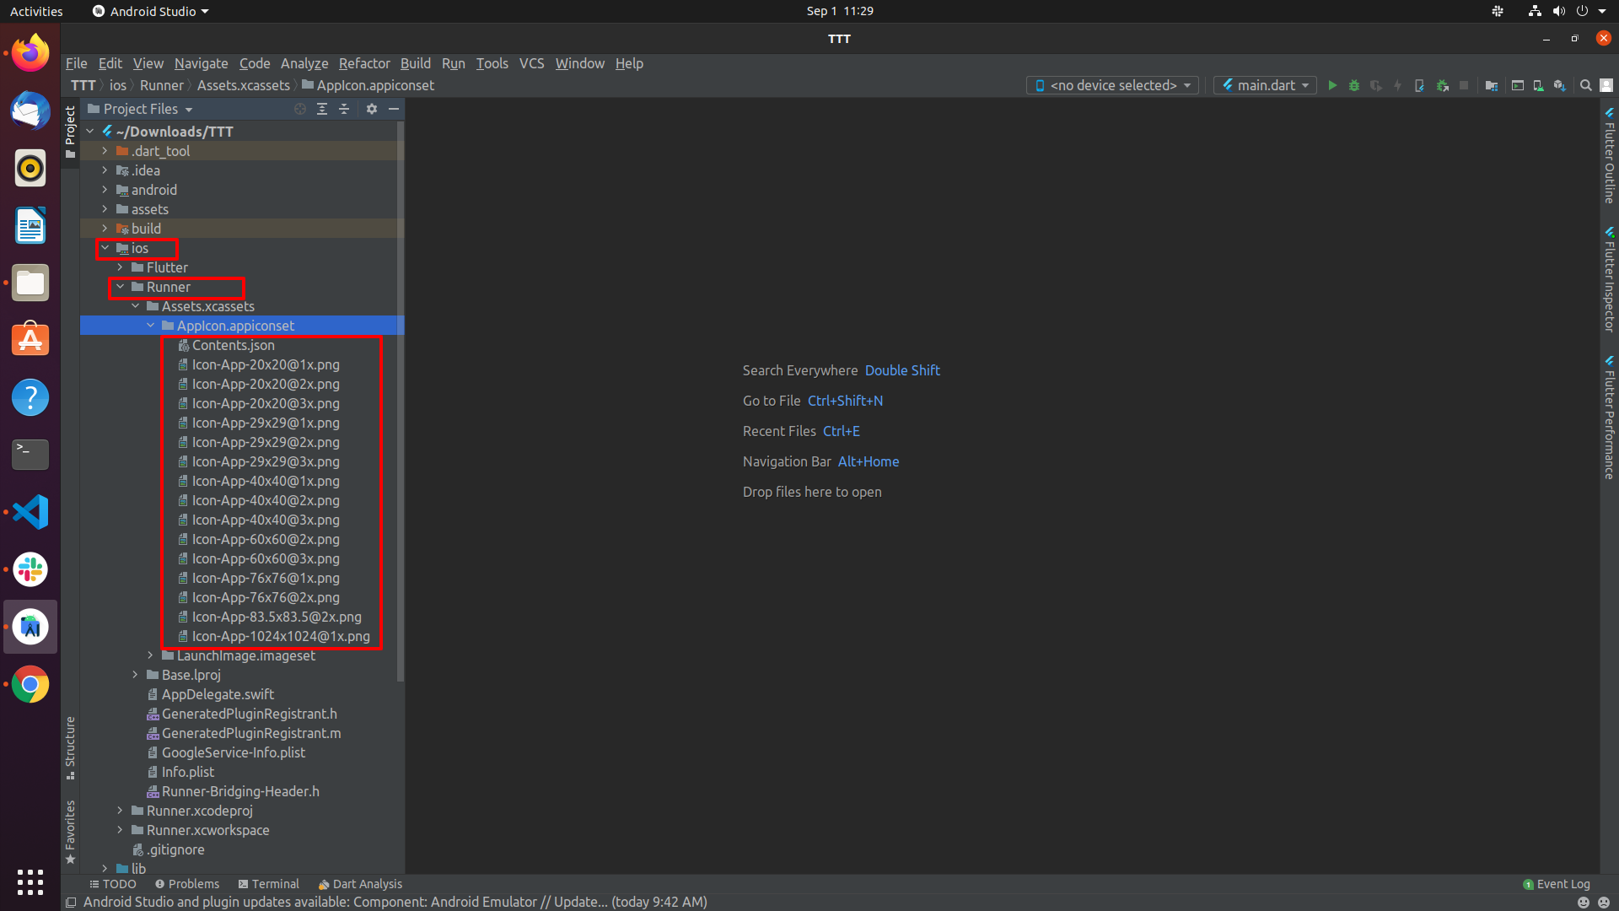Click the green Run app button
The image size is (1619, 911).
[x=1332, y=85]
